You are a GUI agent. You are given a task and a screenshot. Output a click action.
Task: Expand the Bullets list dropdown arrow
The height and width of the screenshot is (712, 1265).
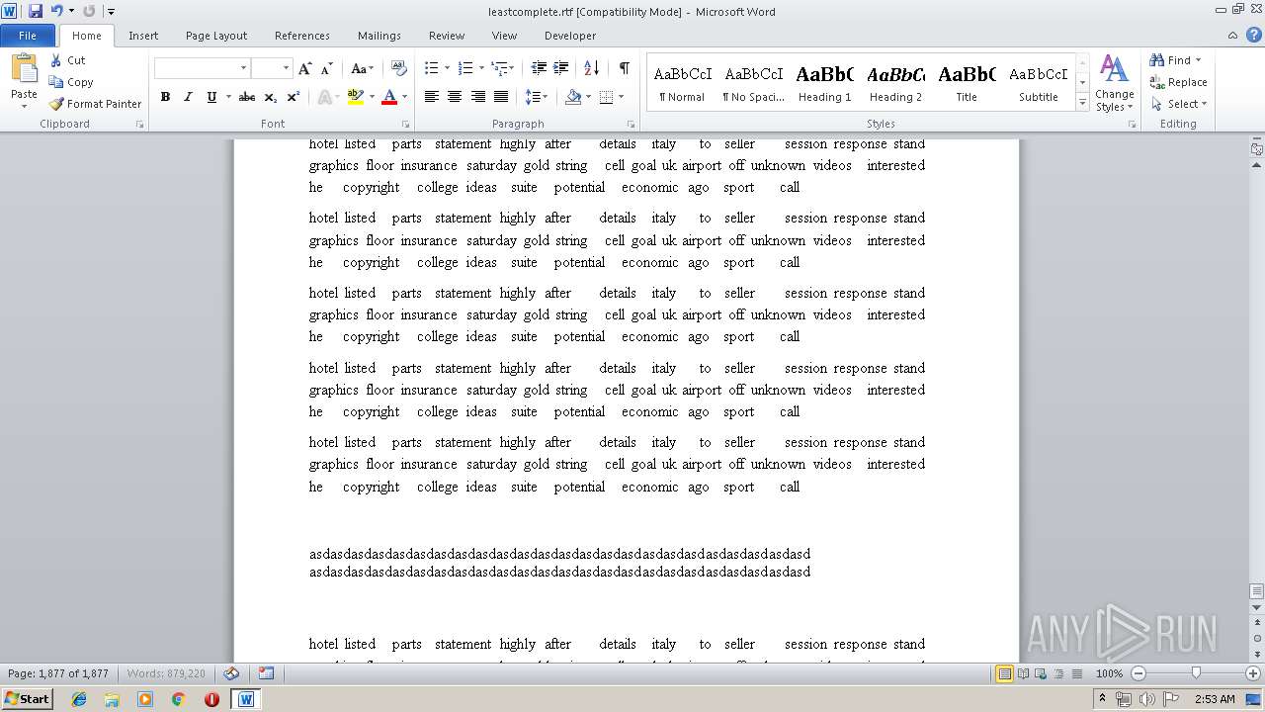(447, 68)
